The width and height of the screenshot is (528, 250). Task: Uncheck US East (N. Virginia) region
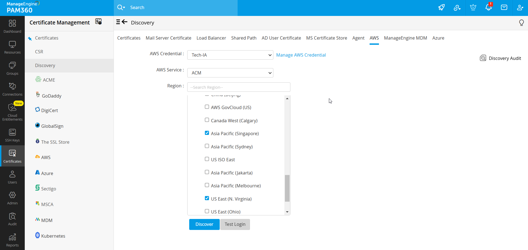[x=207, y=198]
